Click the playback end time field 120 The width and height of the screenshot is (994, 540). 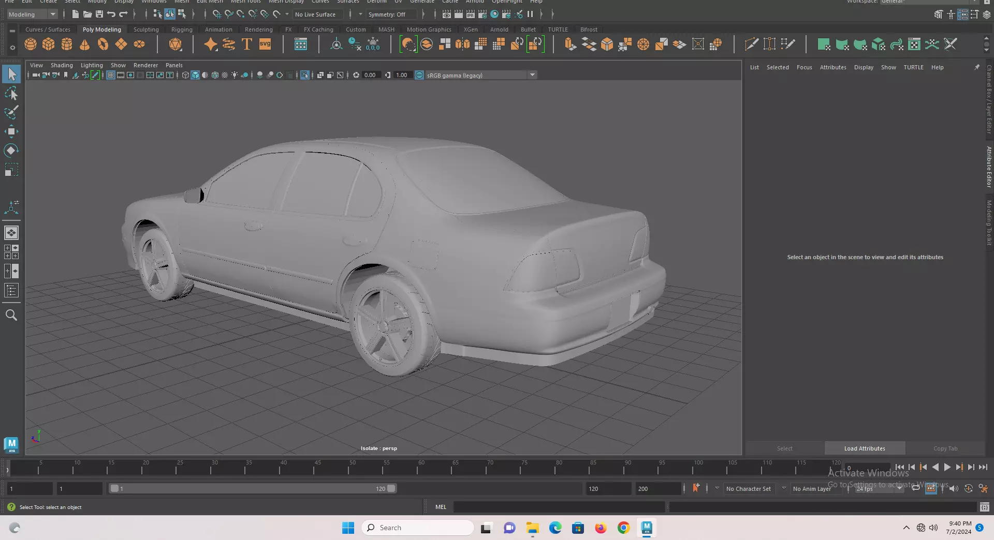pos(608,488)
